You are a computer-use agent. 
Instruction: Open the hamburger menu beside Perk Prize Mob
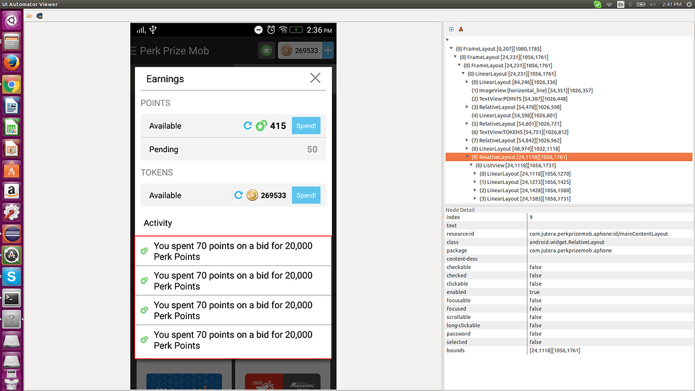[x=133, y=50]
